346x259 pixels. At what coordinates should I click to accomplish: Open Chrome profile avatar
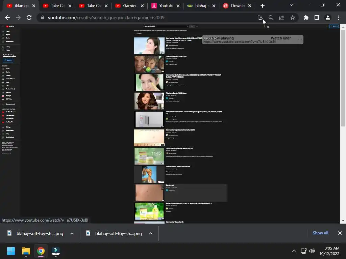(x=328, y=18)
